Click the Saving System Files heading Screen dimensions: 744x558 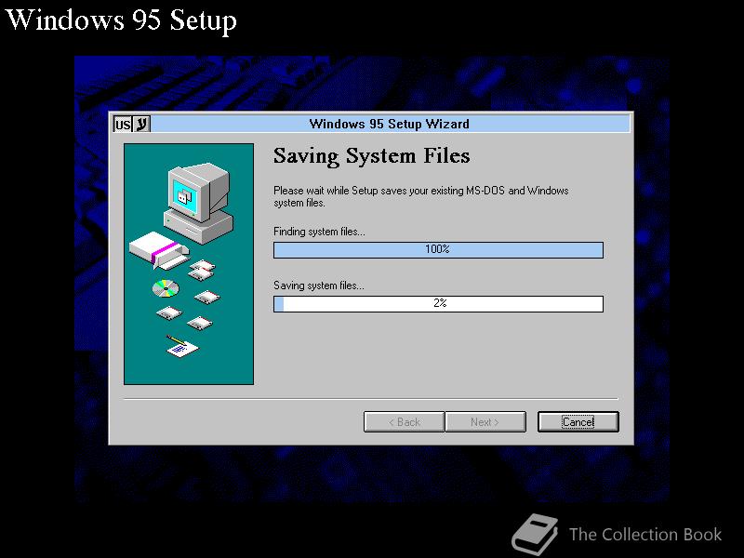[371, 156]
